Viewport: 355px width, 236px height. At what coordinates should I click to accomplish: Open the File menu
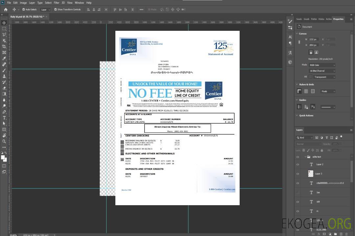[x=9, y=3]
